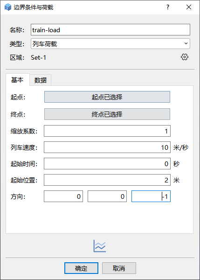Click the 起始时间 input field

tap(107, 164)
